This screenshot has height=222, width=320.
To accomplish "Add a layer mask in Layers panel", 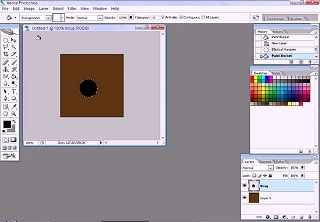I will coord(276,217).
